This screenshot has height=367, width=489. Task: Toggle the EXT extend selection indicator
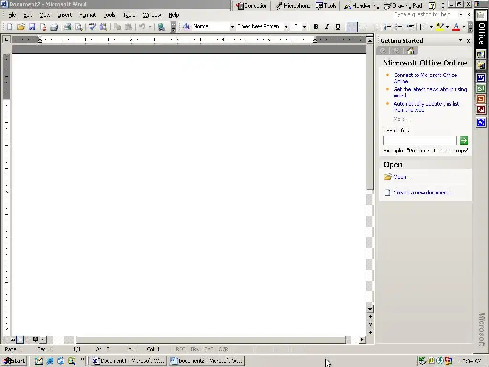209,349
